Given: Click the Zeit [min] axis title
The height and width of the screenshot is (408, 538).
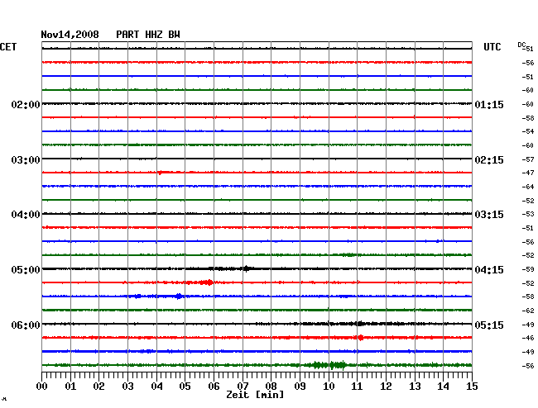Looking at the screenshot, I should pos(255,396).
